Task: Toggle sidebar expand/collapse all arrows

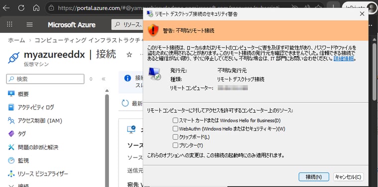Action: click(x=91, y=79)
